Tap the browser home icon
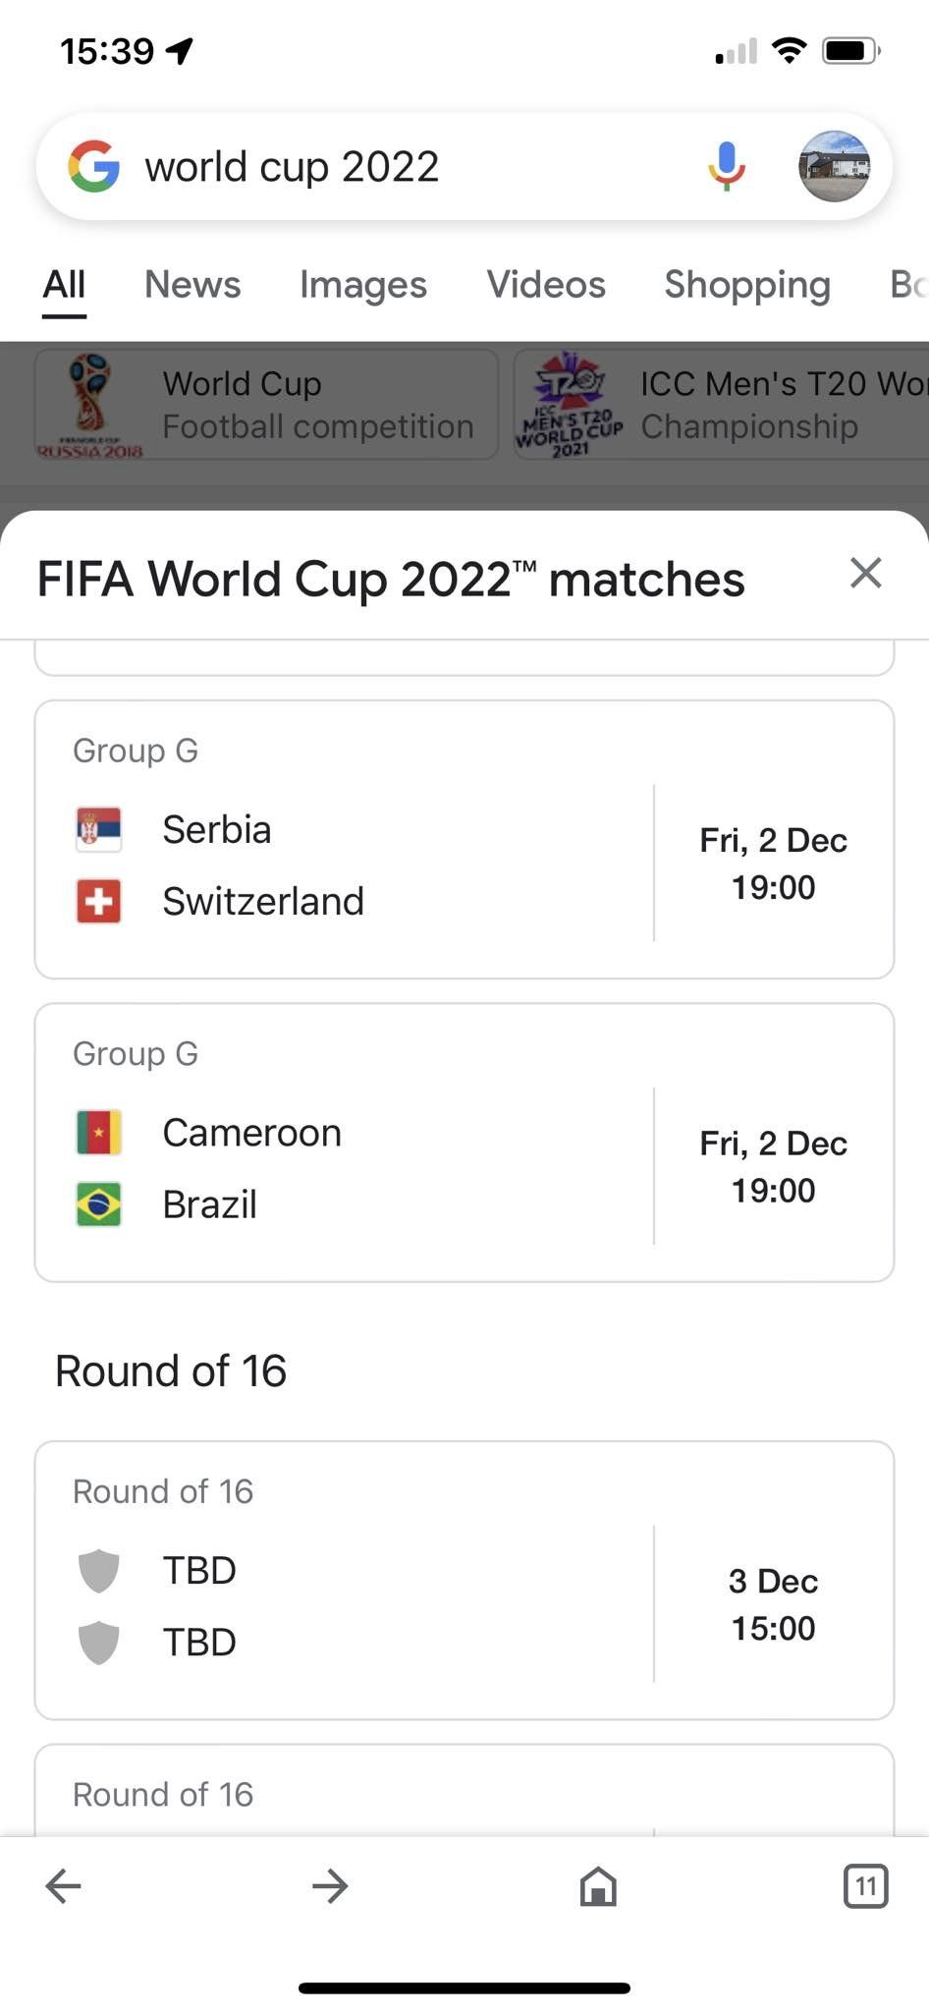This screenshot has width=929, height=2012. pos(598,1885)
